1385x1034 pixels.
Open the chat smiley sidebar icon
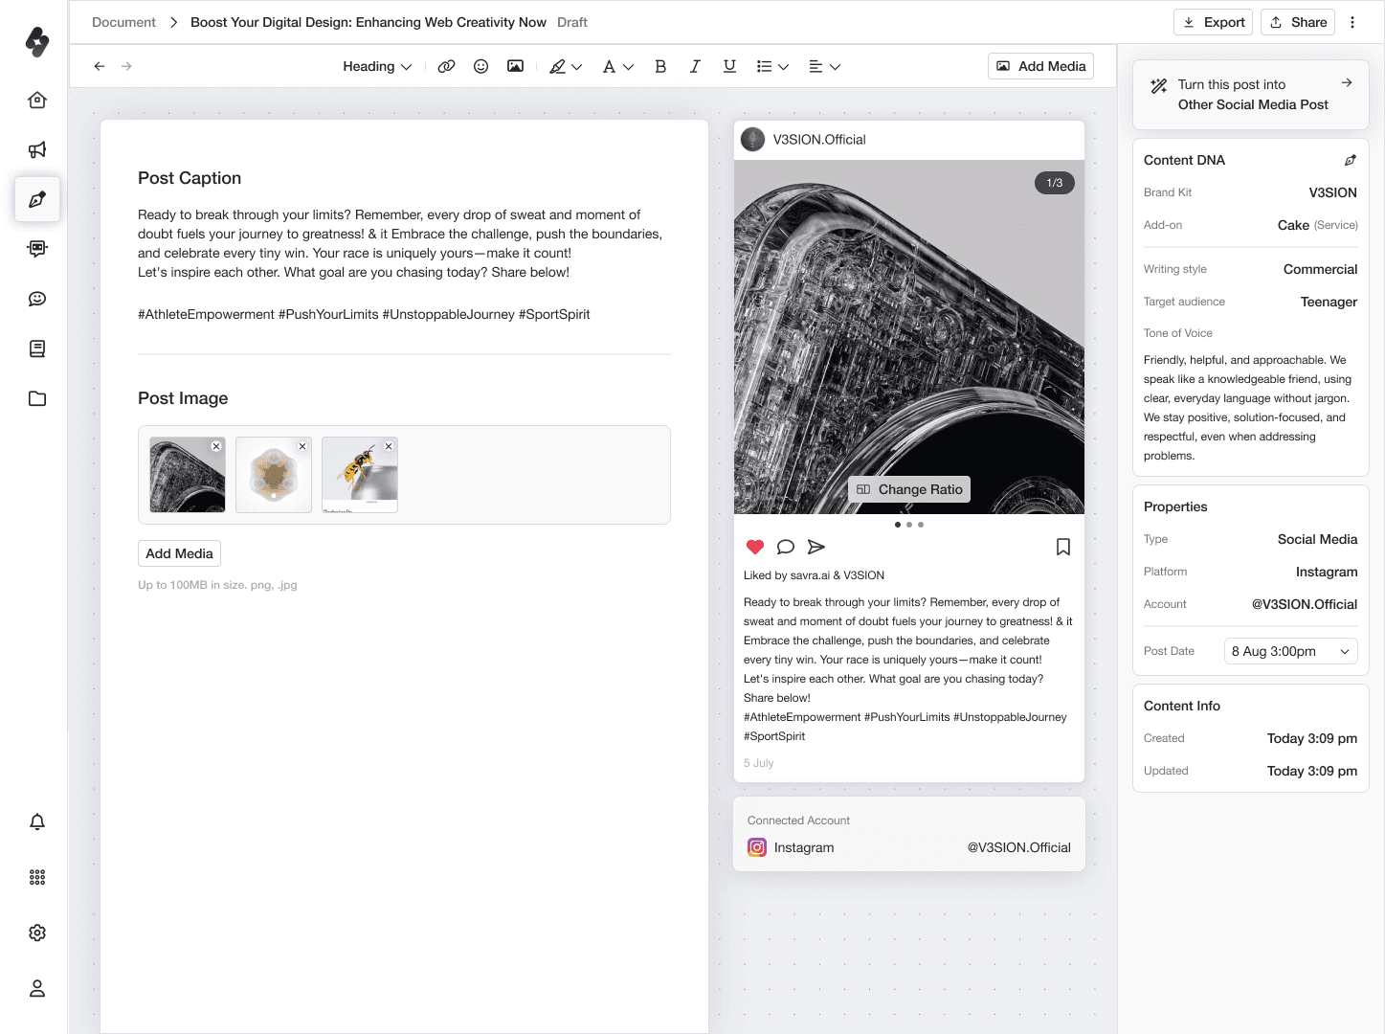click(37, 299)
